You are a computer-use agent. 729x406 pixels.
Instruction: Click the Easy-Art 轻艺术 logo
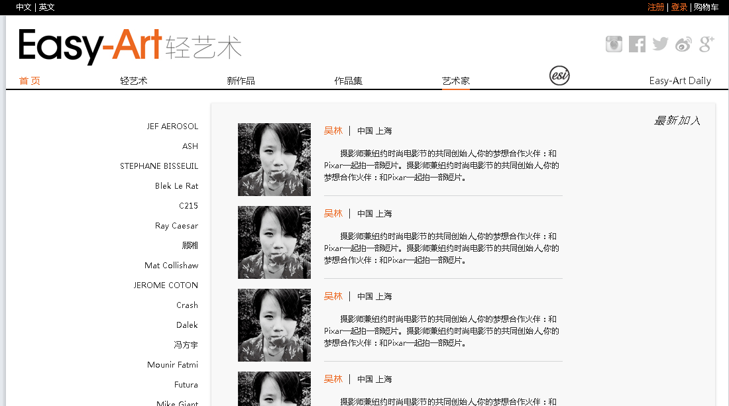[x=130, y=46]
